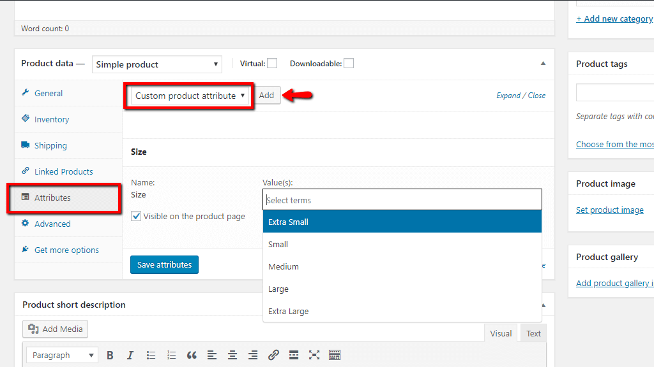Enable fullscreen distraction-free writing mode
The width and height of the screenshot is (654, 367).
[314, 355]
